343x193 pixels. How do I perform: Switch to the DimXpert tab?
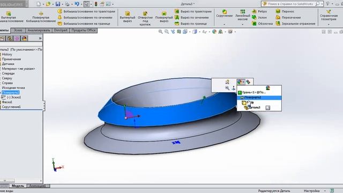pos(61,30)
